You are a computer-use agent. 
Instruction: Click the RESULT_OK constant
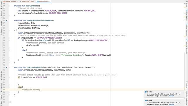click(x=41, y=77)
